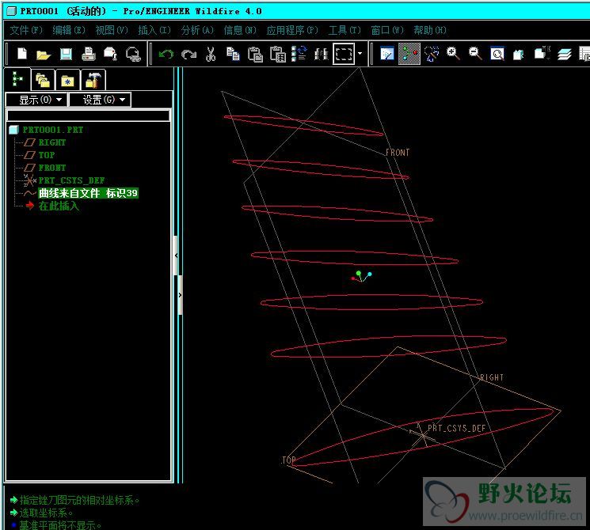
Task: Open the 插入(I) menu
Action: pos(154,30)
